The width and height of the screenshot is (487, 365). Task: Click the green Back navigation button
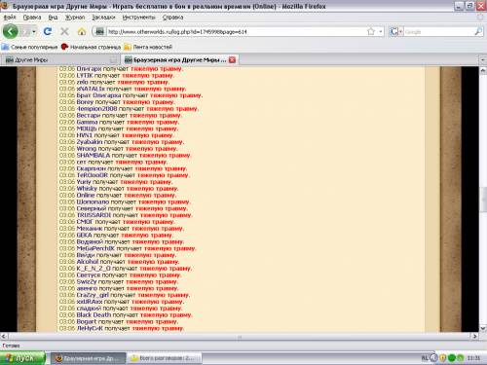tap(11, 31)
